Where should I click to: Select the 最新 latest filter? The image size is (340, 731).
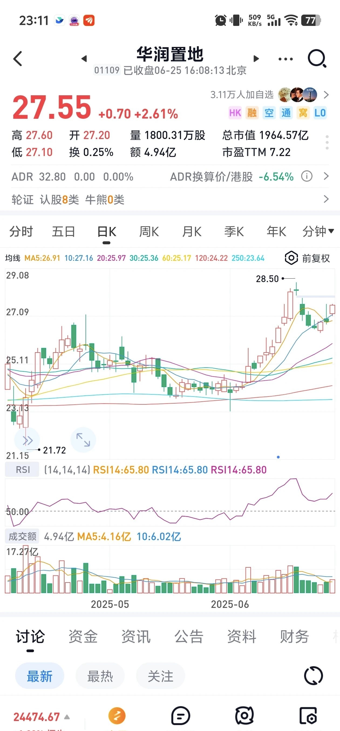pyautogui.click(x=40, y=676)
